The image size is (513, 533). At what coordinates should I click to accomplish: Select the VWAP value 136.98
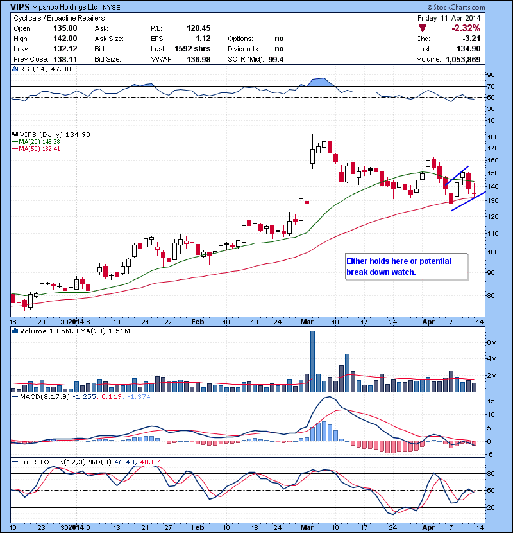pyautogui.click(x=199, y=60)
